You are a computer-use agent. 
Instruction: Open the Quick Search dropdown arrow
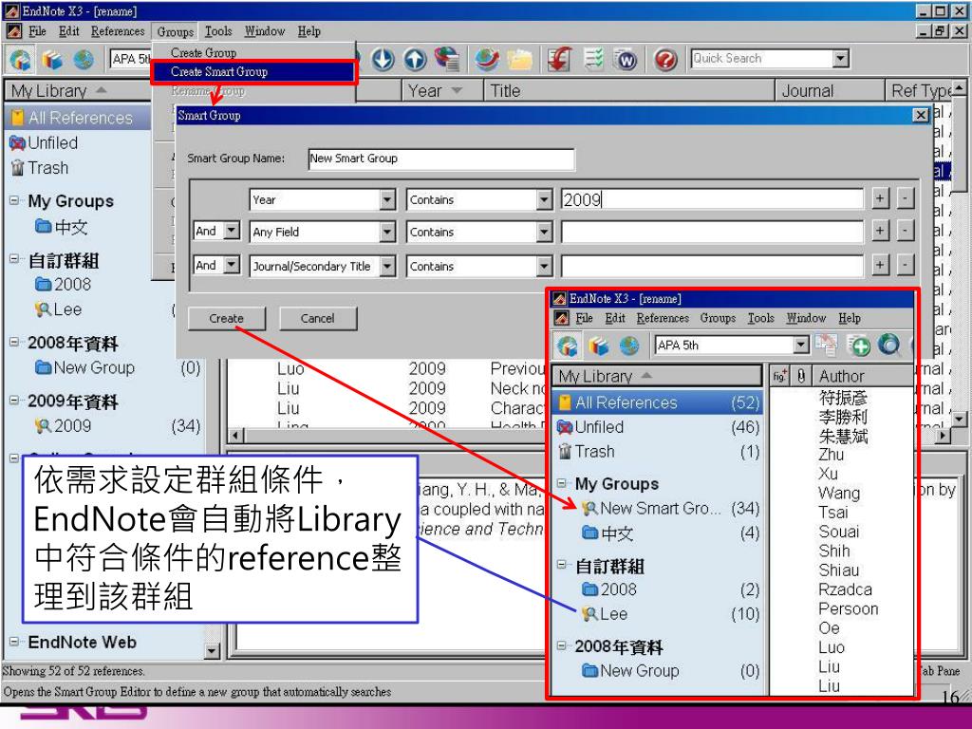[x=841, y=59]
